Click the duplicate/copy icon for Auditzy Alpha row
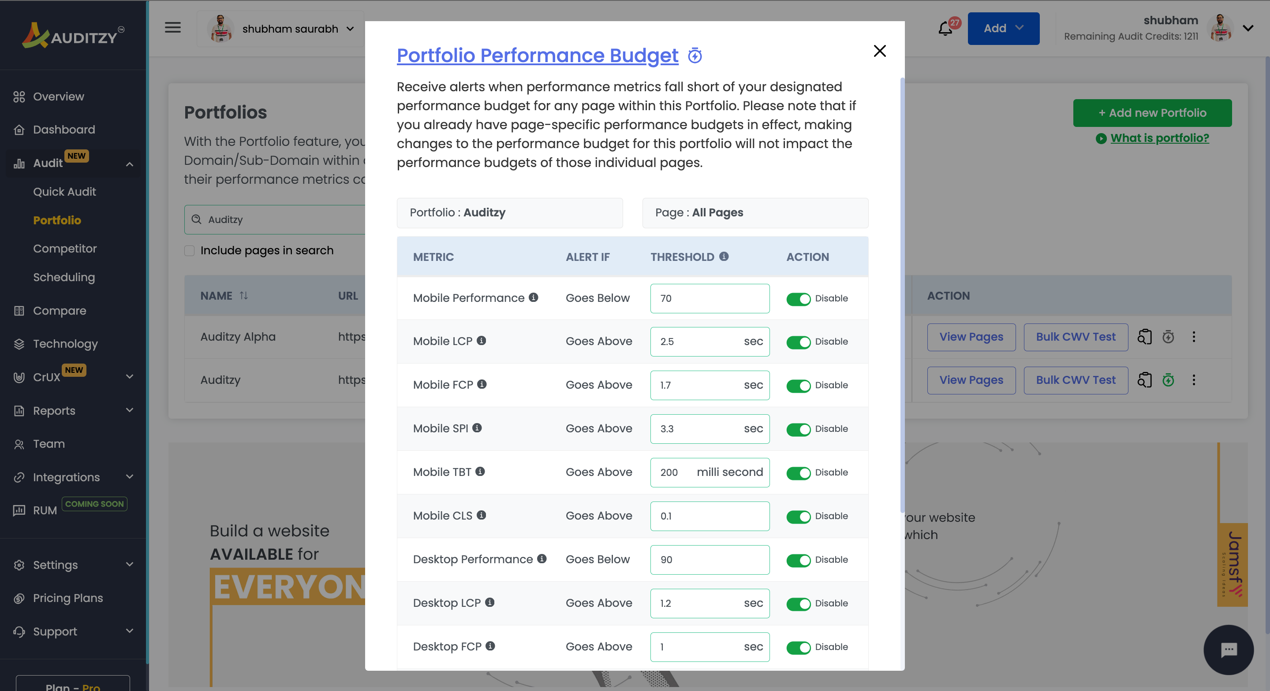 [1145, 336]
